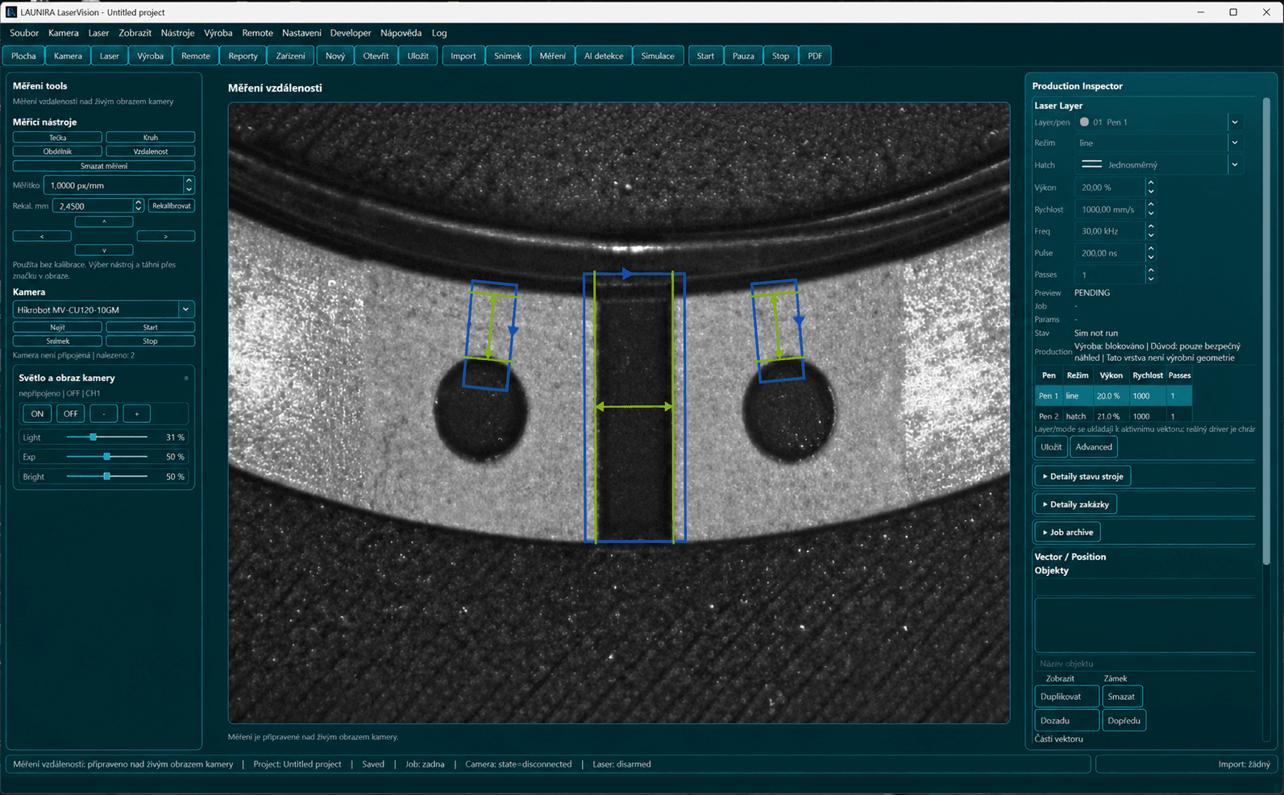The width and height of the screenshot is (1284, 795).
Task: Open the Log menu
Action: 439,33
